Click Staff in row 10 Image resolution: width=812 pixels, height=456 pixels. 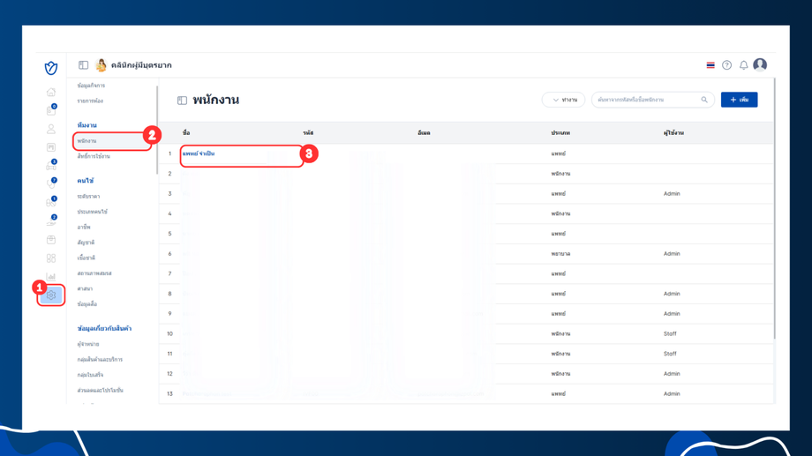670,334
